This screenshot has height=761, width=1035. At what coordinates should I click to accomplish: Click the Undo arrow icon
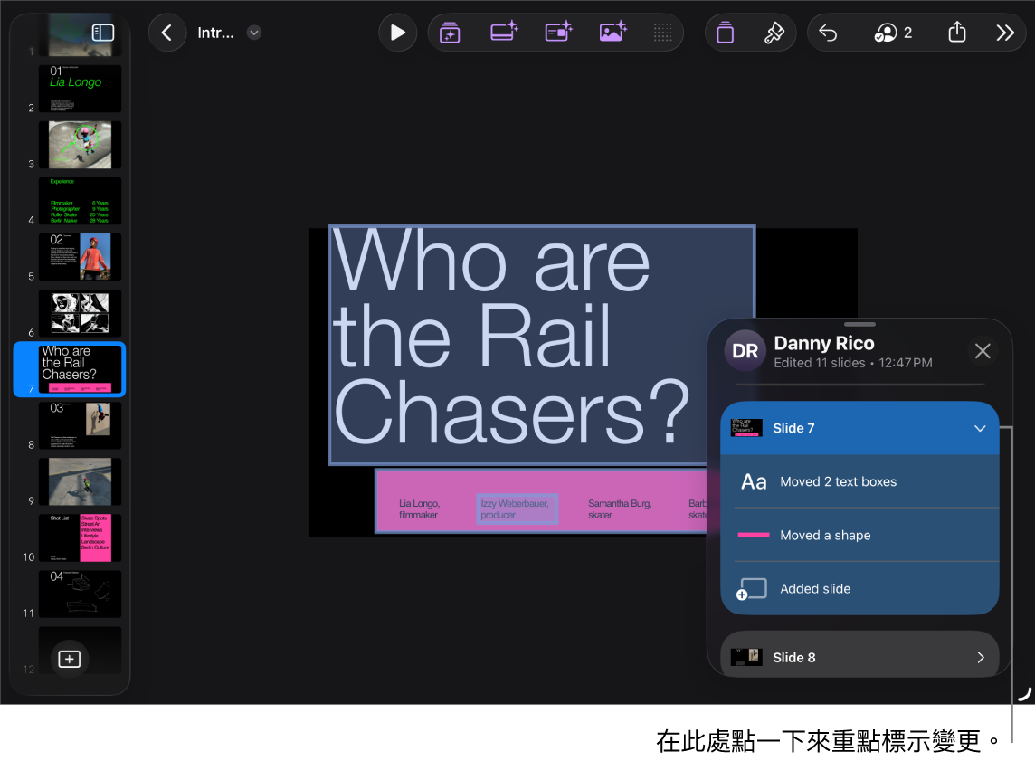click(x=828, y=33)
